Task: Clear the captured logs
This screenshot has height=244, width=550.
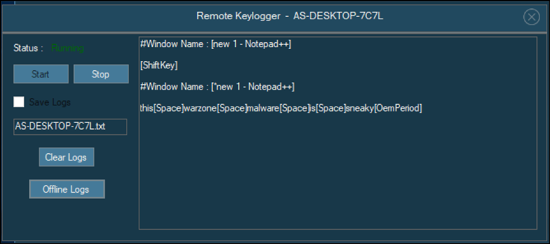Action: pos(66,157)
